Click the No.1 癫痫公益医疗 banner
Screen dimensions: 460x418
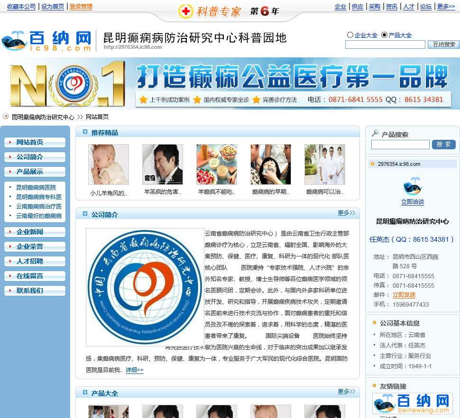click(x=230, y=83)
